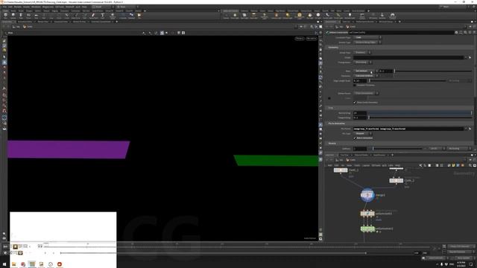This screenshot has height=268, width=477.
Task: Open Windows Start menu
Action: pos(4,264)
